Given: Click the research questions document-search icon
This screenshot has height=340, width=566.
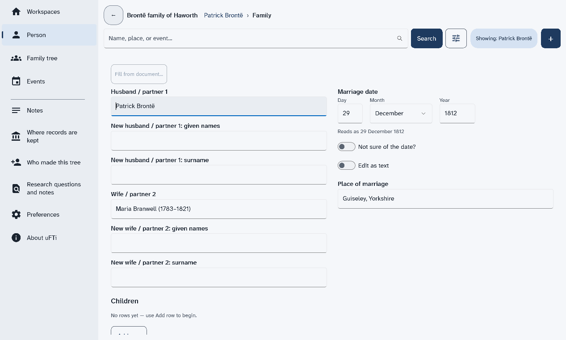Looking at the screenshot, I should (16, 189).
